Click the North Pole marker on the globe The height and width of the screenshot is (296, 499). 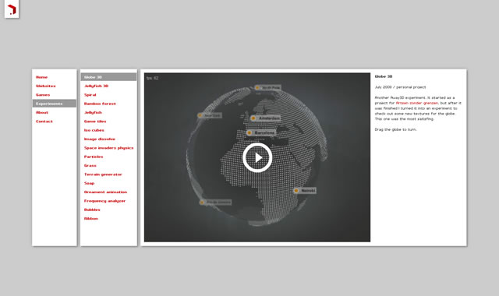[x=267, y=87]
